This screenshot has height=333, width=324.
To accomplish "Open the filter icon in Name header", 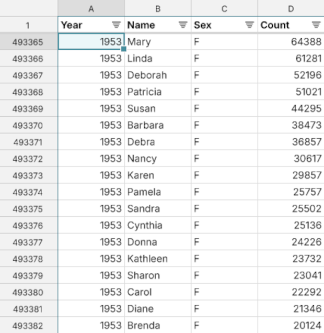I will click(183, 25).
